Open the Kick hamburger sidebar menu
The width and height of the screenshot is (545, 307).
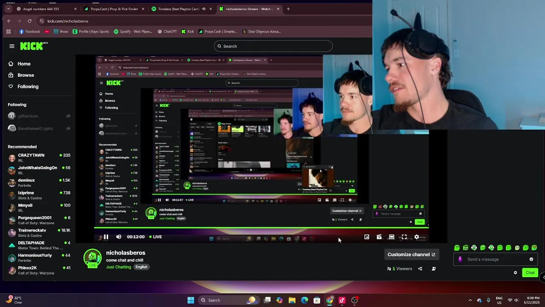click(x=12, y=46)
